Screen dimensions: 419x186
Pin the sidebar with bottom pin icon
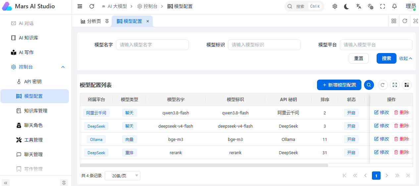coord(64,182)
